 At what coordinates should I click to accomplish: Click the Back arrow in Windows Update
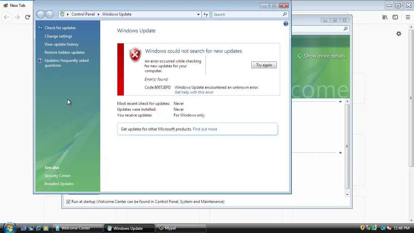coord(40,14)
